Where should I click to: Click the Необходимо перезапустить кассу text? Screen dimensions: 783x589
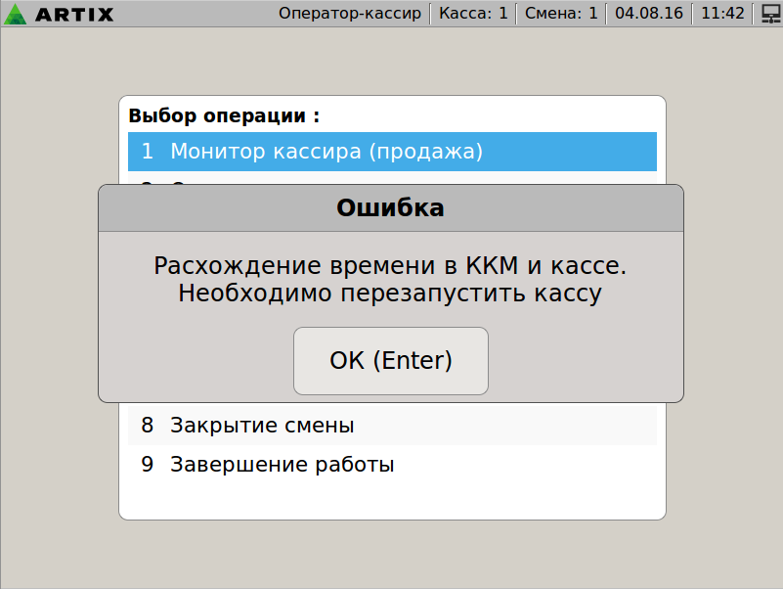(x=390, y=293)
